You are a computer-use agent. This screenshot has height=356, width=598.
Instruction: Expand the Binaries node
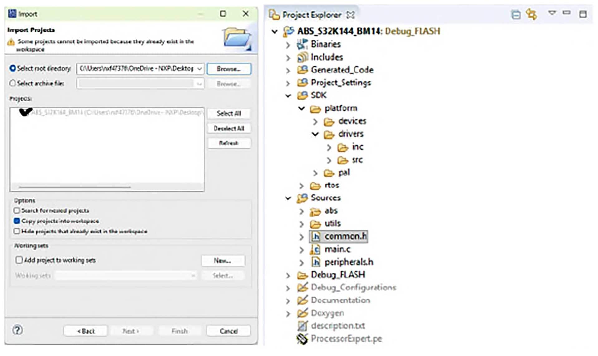tap(288, 45)
